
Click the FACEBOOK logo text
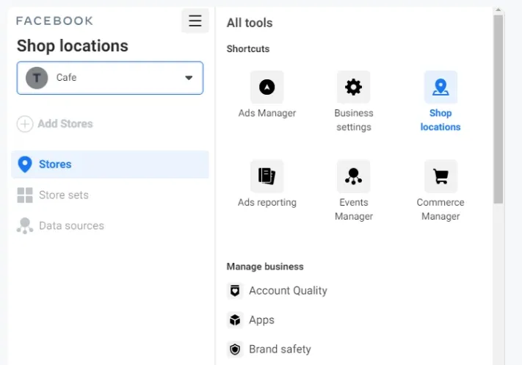54,21
